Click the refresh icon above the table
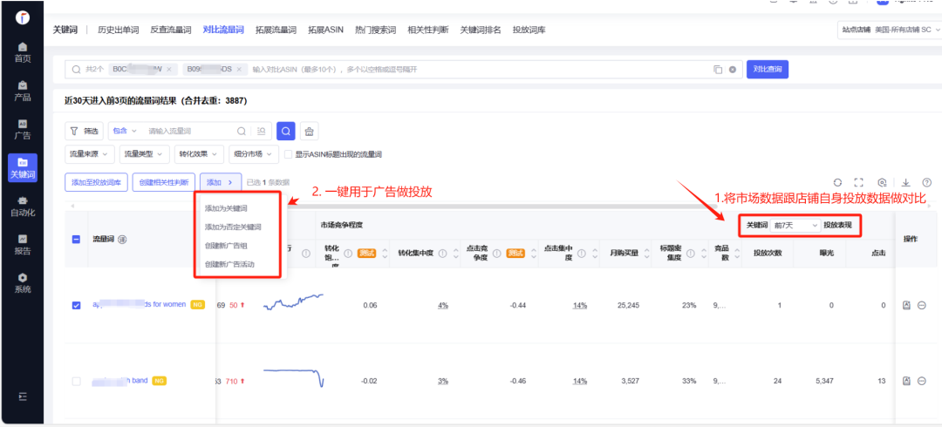The image size is (942, 427). click(837, 182)
